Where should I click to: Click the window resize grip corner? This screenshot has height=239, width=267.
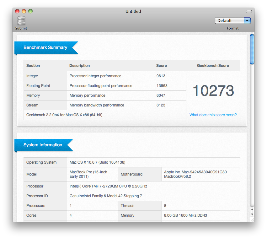(252, 220)
